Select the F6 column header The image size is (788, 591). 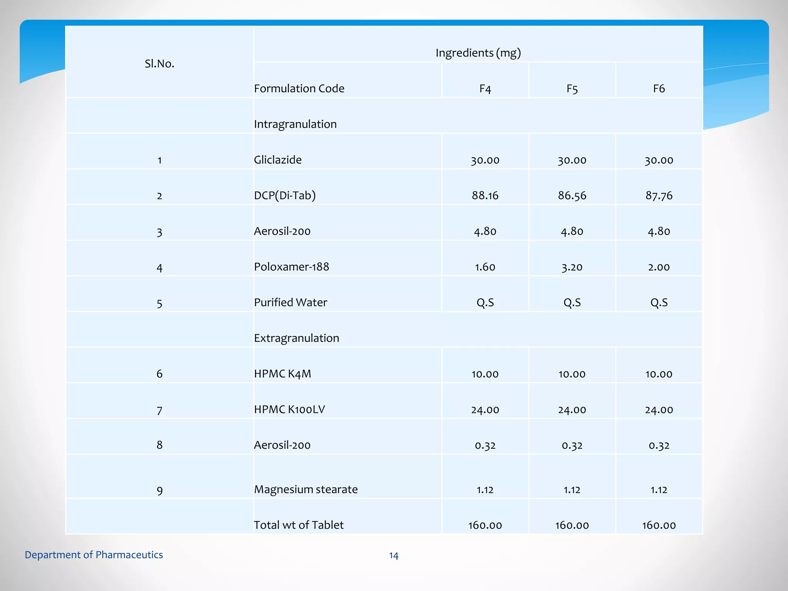[659, 89]
